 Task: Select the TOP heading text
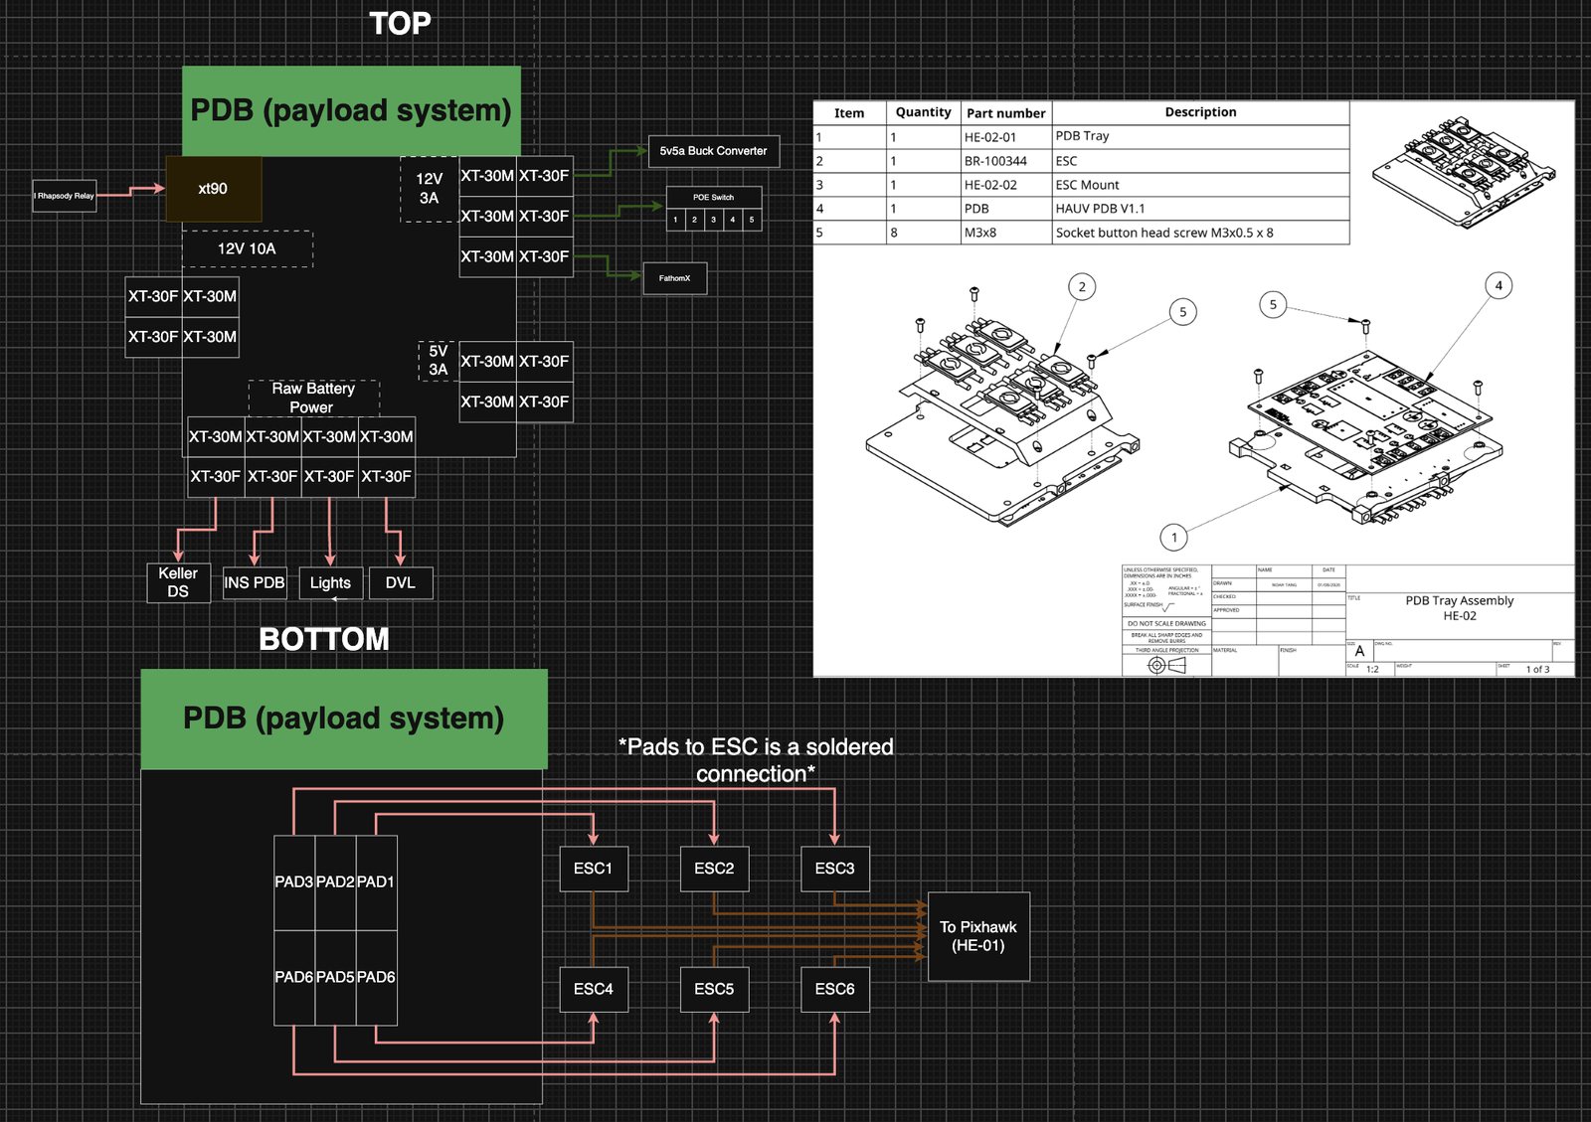400,23
